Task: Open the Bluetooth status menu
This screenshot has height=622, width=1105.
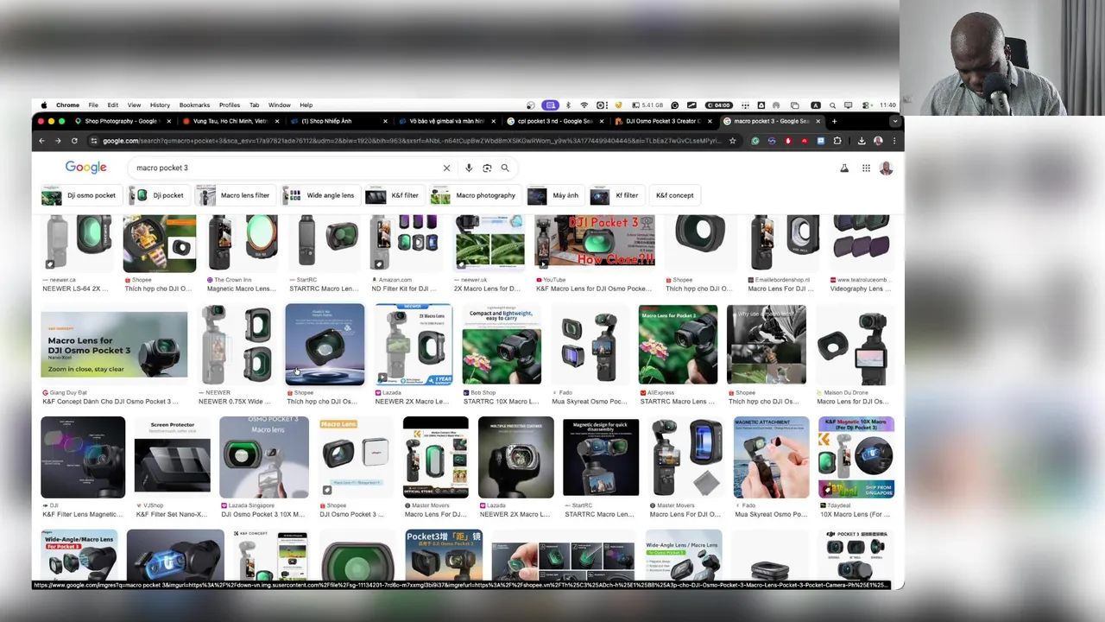Action: pos(567,105)
